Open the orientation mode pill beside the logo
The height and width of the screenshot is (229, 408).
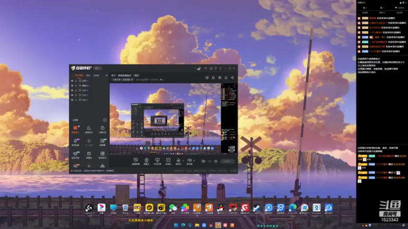(x=97, y=68)
